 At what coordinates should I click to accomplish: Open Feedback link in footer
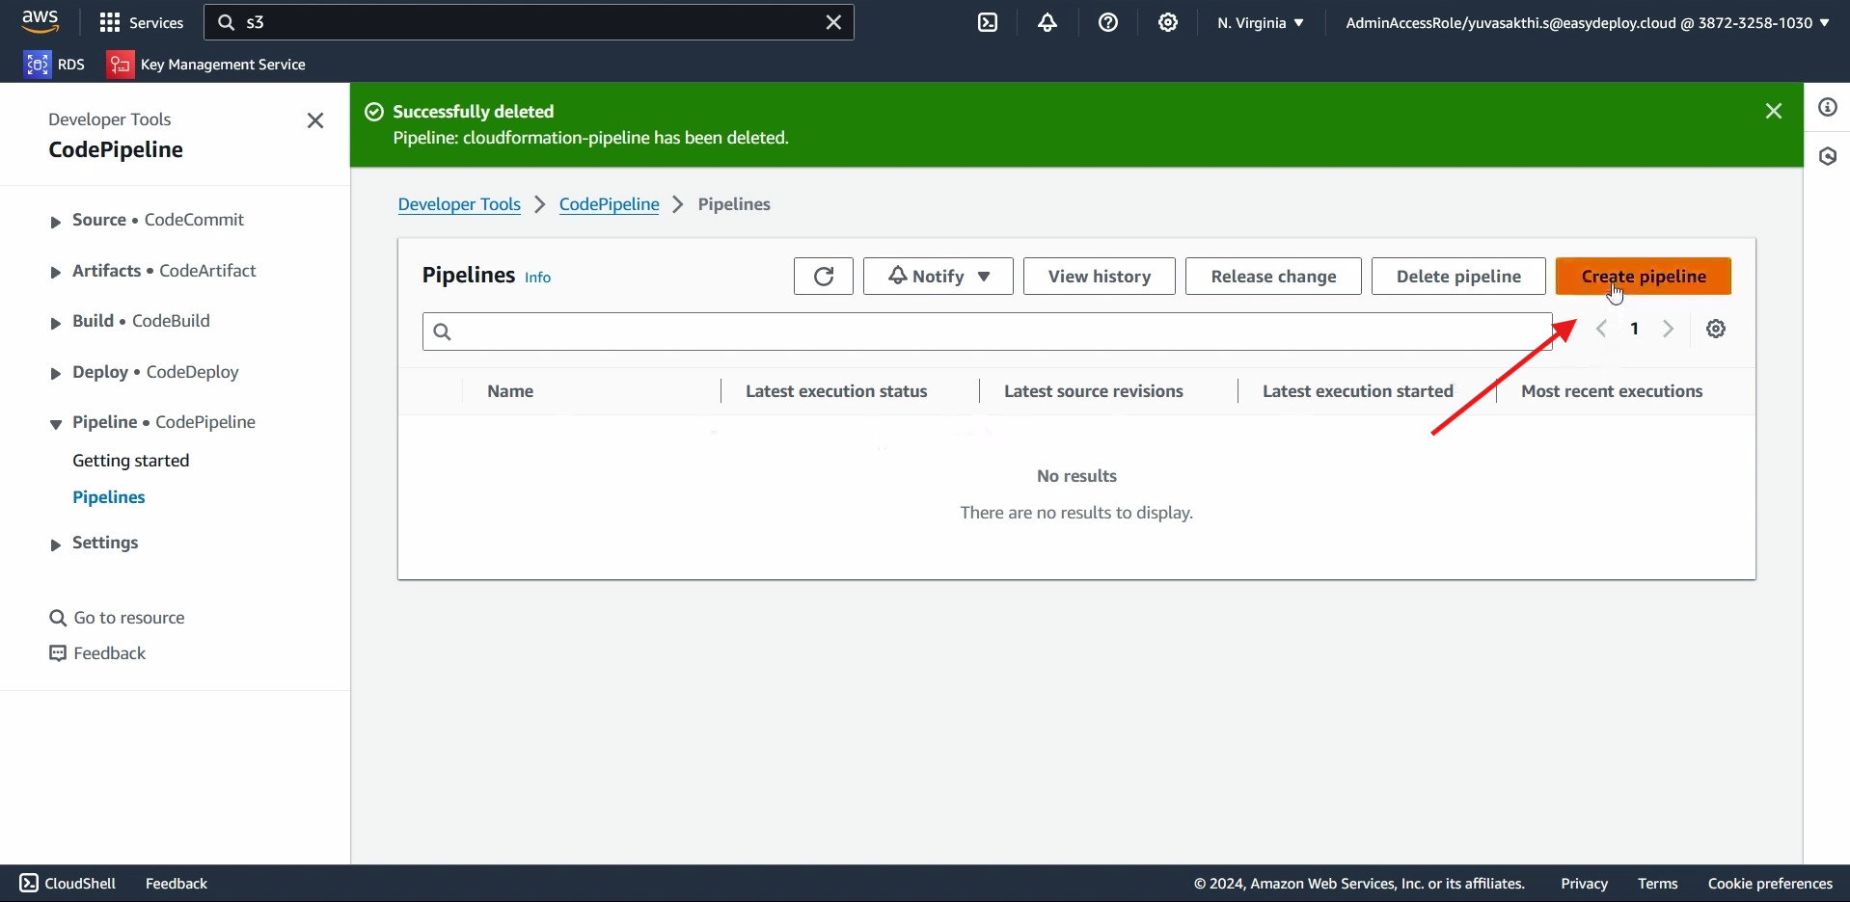point(177,883)
